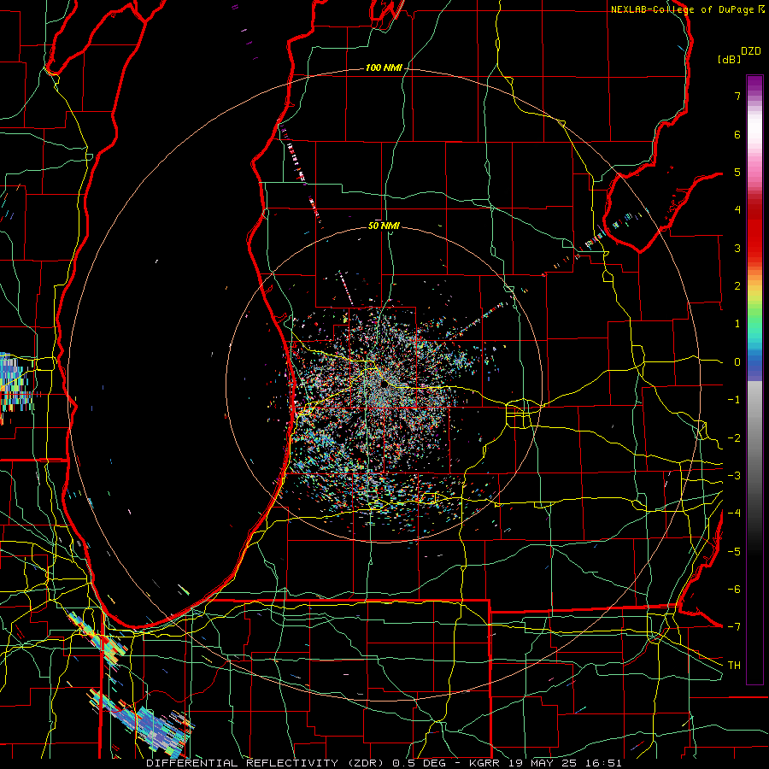Click the legend value -7
Viewport: 769px width, 769px height.
(734, 627)
